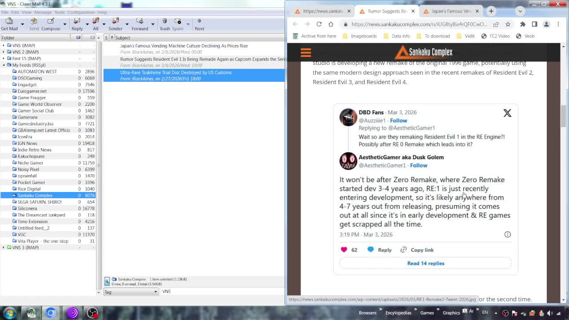
Task: Open the Reply button dropdown arrow
Action: tap(86, 24)
